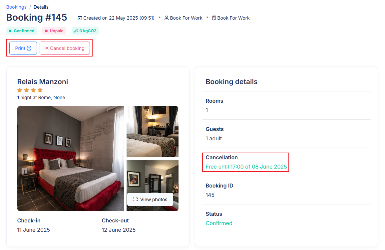Screen dimensions: 385x250
Task: Open the bottom-right wardrobe room thumbnail
Action: coord(153,185)
